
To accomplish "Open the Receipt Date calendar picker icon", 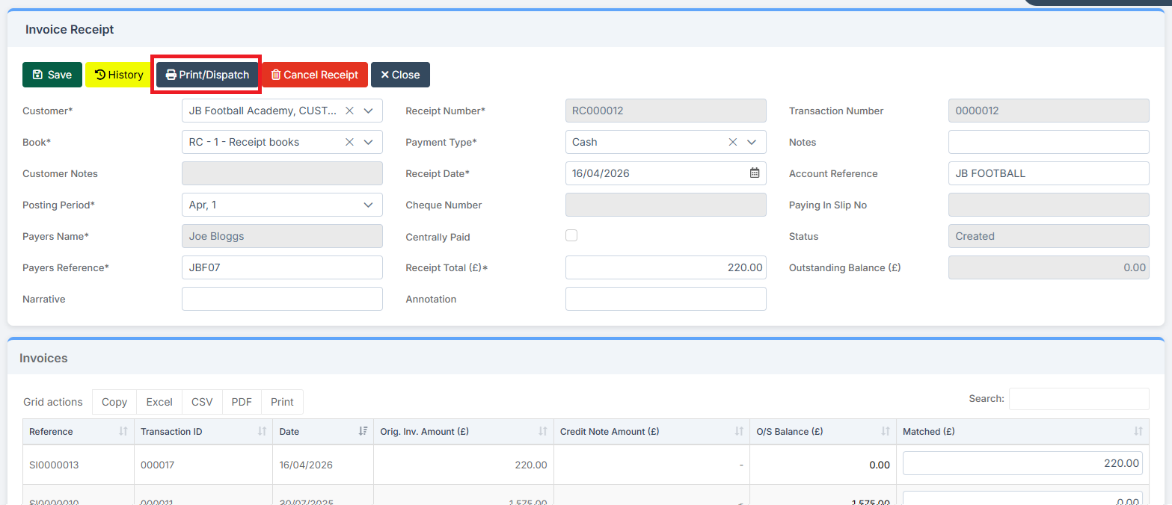I will tap(755, 173).
